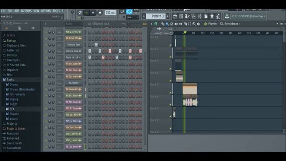
Task: Click next pattern arrow right of Pattern 3
Action: point(168,16)
